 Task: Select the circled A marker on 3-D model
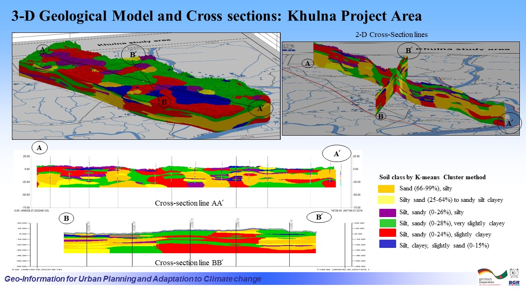(x=42, y=49)
